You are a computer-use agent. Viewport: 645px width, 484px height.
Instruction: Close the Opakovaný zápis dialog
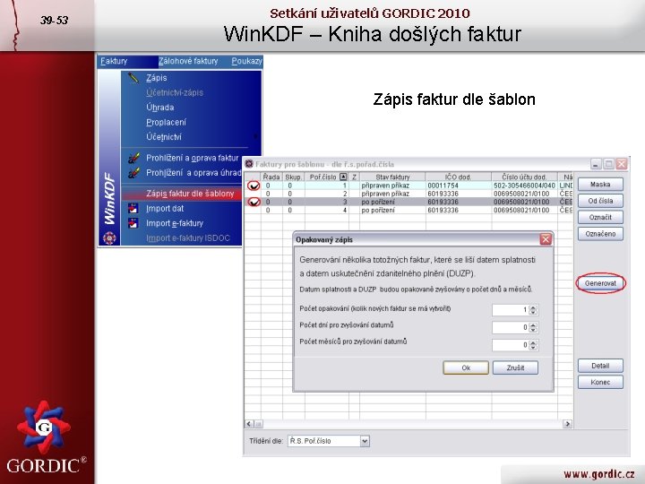coord(546,239)
